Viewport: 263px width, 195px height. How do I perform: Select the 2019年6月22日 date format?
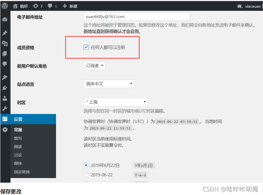(86, 165)
